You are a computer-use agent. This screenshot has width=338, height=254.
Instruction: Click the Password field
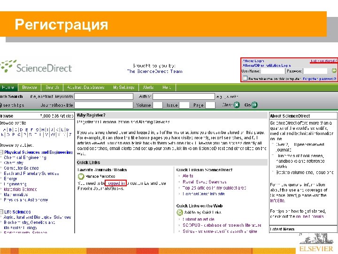coord(315,71)
